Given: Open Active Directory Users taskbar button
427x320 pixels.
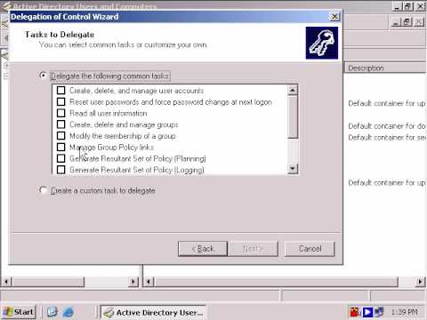Looking at the screenshot, I should [153, 312].
